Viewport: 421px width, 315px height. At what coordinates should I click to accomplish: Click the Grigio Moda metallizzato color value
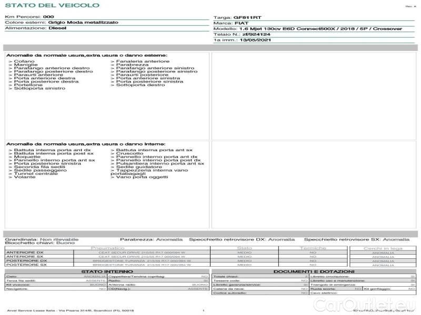83,23
